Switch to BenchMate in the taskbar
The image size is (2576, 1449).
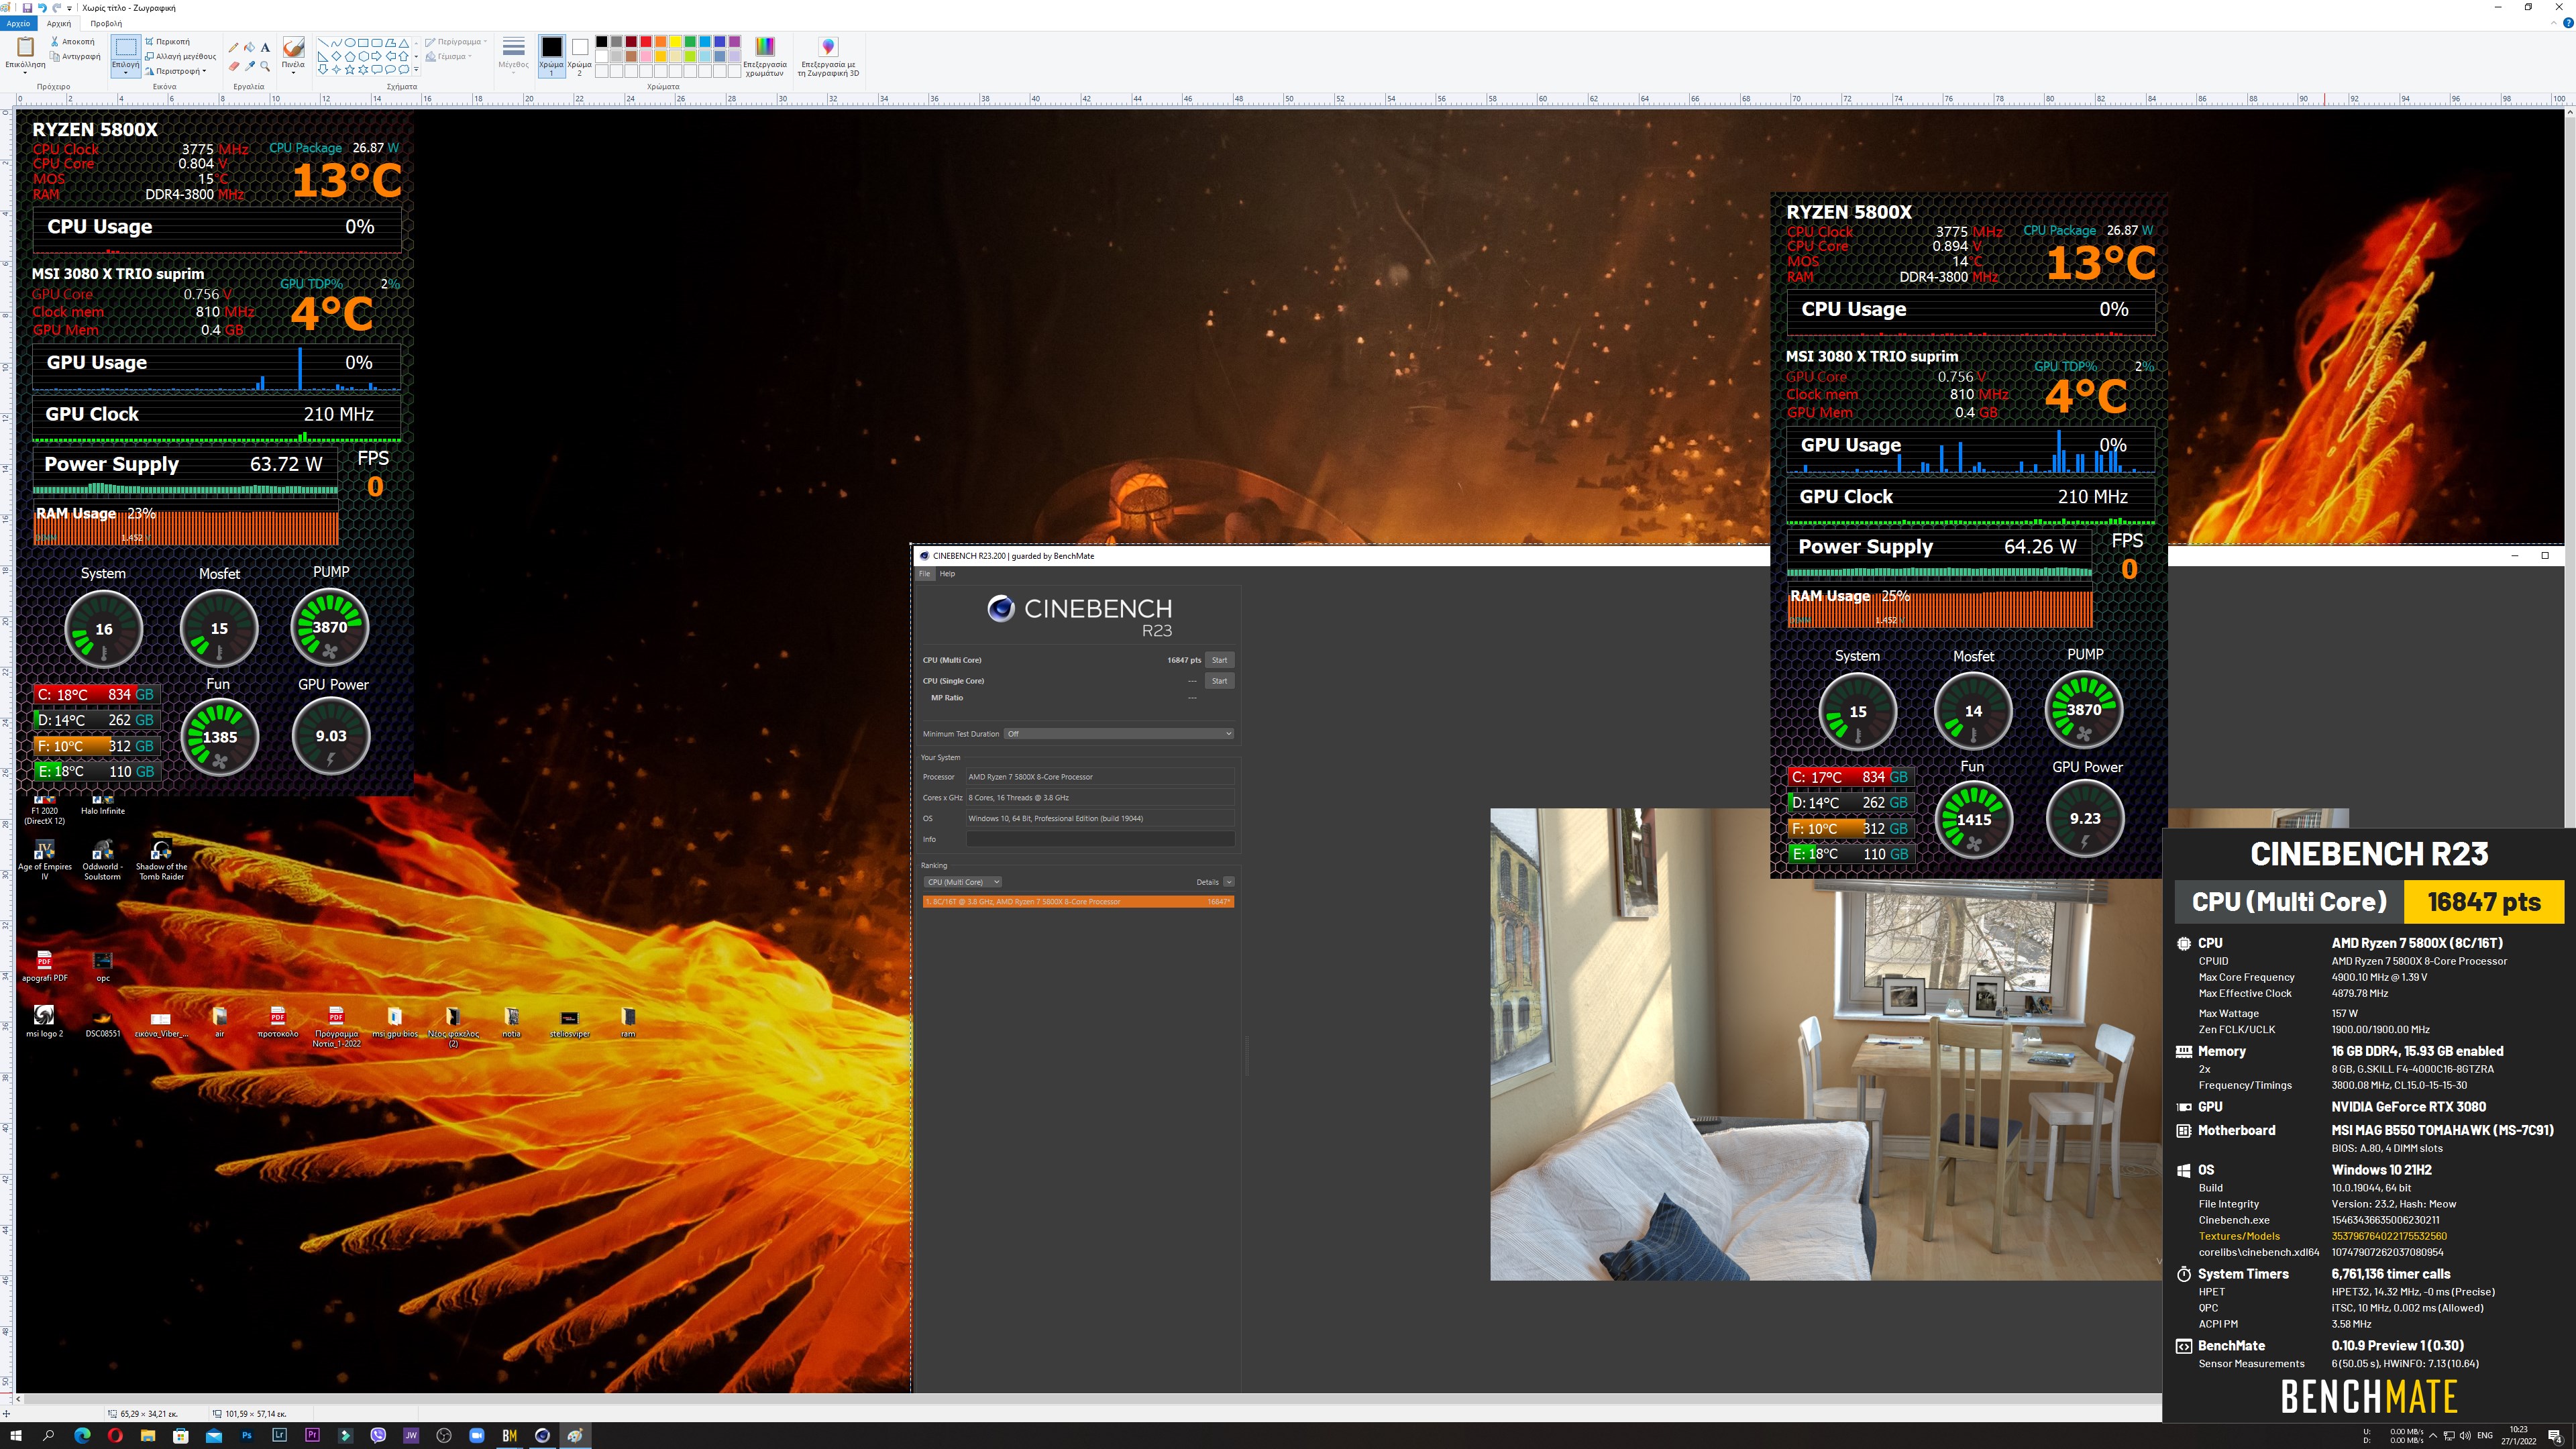click(x=510, y=1436)
